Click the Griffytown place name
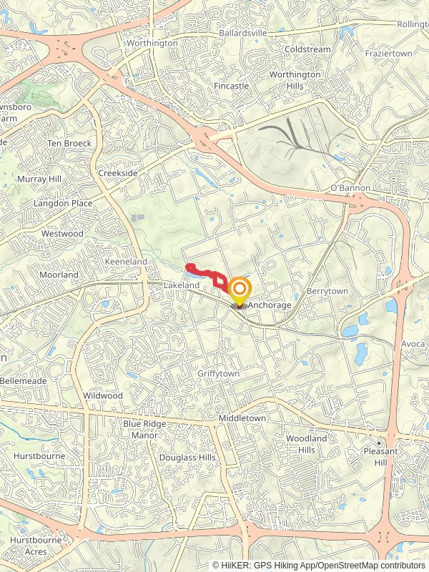Image resolution: width=429 pixels, height=572 pixels. tap(219, 373)
